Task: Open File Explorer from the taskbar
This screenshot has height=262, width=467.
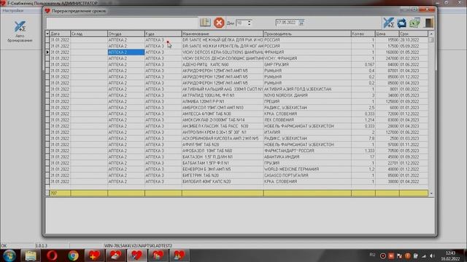Action: 31,255
